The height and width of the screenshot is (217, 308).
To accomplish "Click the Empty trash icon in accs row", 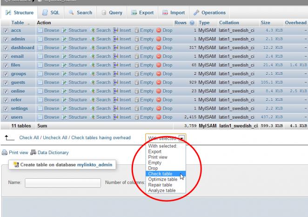I will pyautogui.click(x=137, y=30).
